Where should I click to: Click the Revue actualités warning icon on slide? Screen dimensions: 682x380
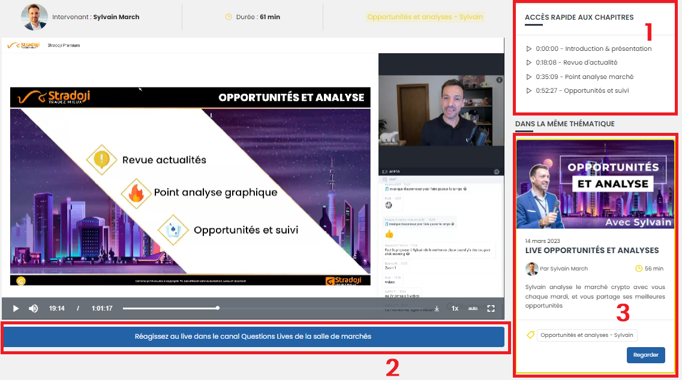[x=101, y=160]
